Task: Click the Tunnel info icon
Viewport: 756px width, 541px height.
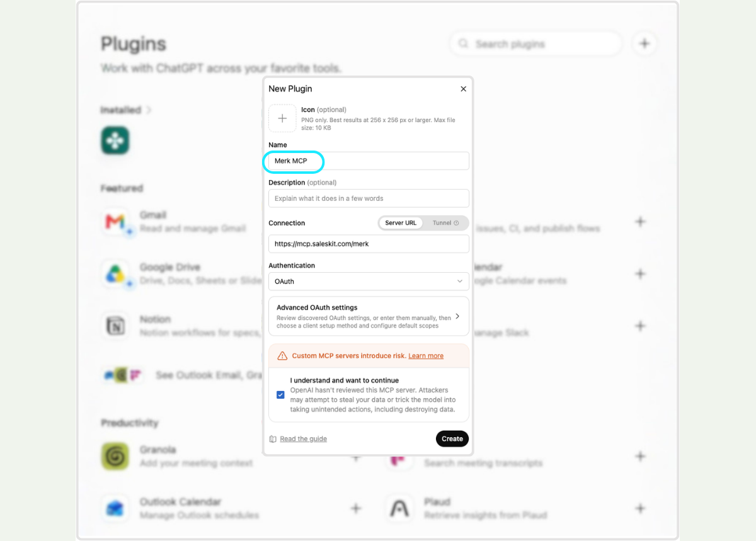Action: click(457, 223)
